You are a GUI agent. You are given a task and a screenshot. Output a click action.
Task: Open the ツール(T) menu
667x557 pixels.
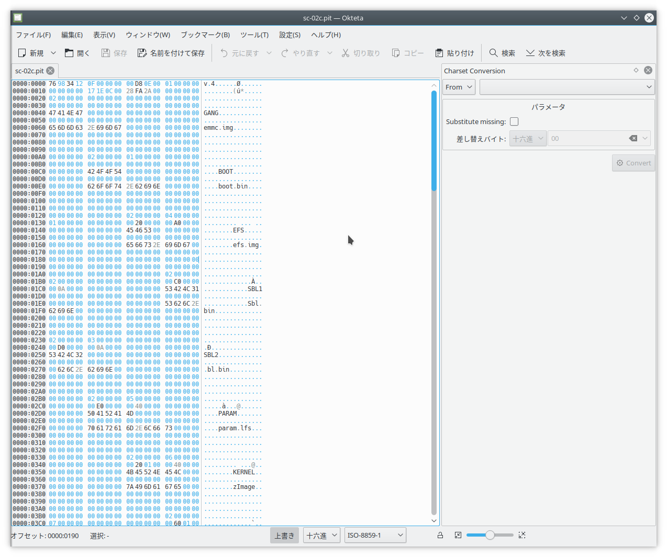[x=254, y=35]
